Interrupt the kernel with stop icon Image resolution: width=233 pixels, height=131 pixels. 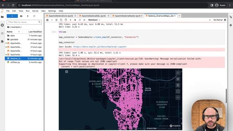[75, 20]
